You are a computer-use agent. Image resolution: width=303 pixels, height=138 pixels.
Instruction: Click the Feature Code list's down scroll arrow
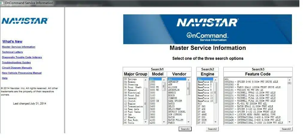tap(289, 122)
